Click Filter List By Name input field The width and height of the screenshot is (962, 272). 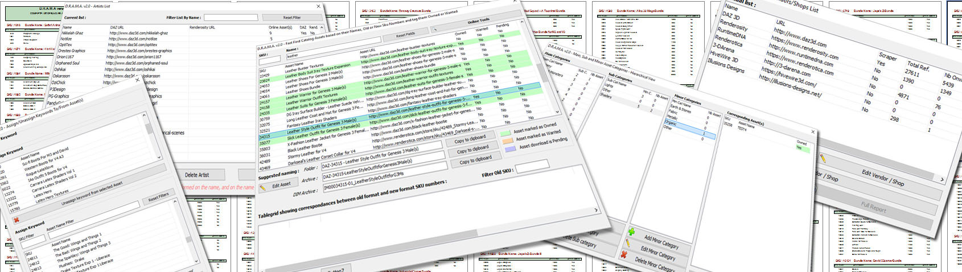(x=230, y=18)
